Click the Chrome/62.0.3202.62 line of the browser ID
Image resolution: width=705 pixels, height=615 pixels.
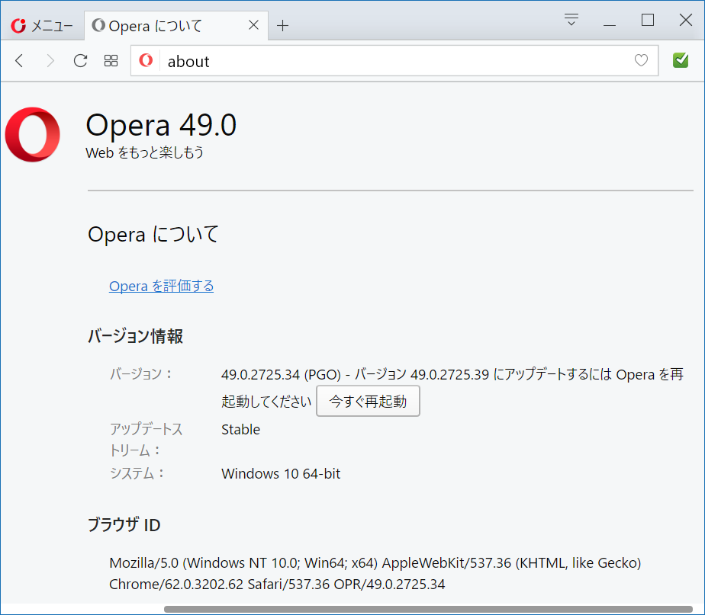pyautogui.click(x=277, y=584)
